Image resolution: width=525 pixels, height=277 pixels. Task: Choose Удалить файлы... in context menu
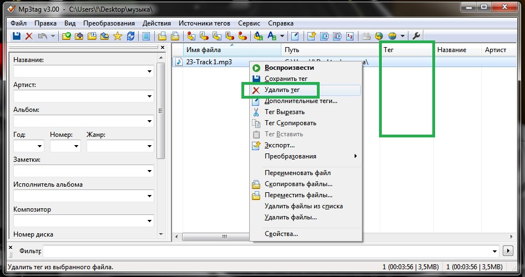[x=306, y=217]
